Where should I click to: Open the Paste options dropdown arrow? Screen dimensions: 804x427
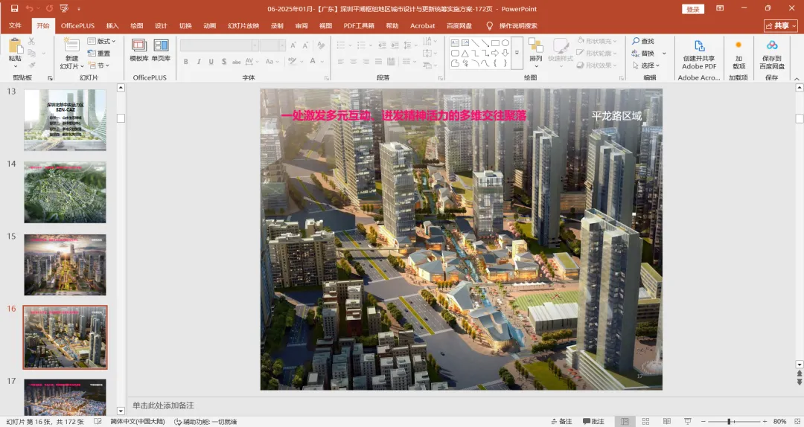pos(16,66)
